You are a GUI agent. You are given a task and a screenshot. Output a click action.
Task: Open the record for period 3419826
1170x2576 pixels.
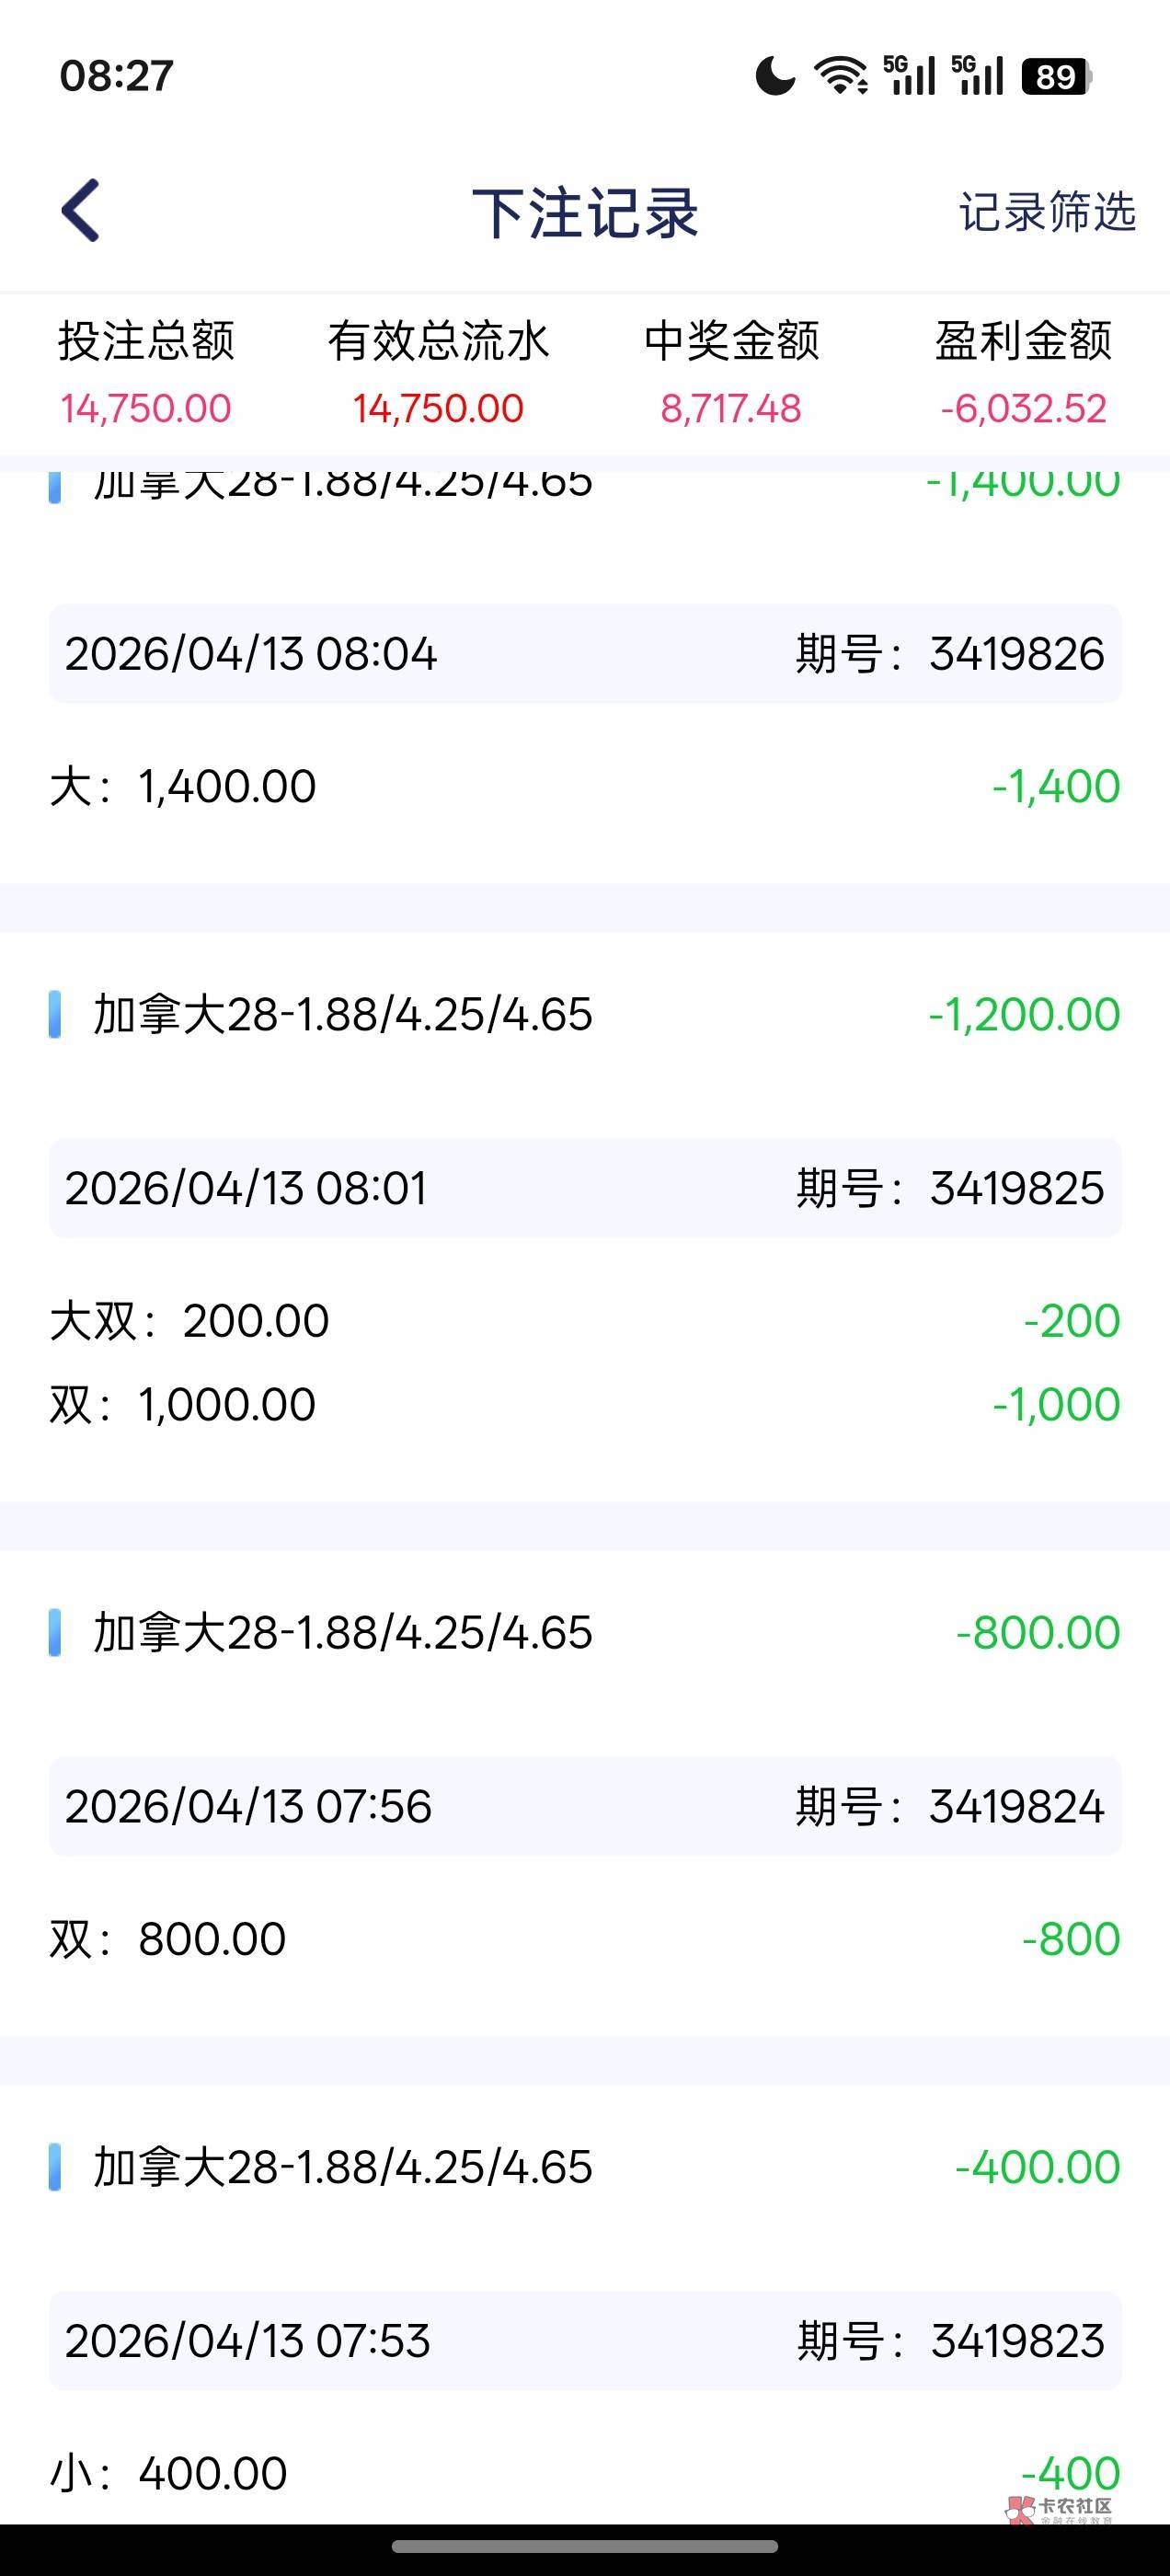(585, 654)
